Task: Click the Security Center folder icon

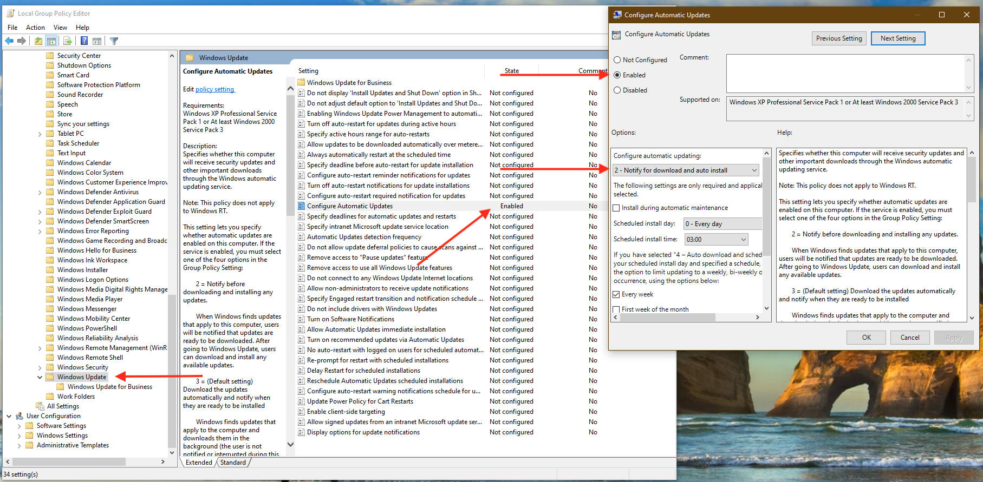Action: [50, 56]
